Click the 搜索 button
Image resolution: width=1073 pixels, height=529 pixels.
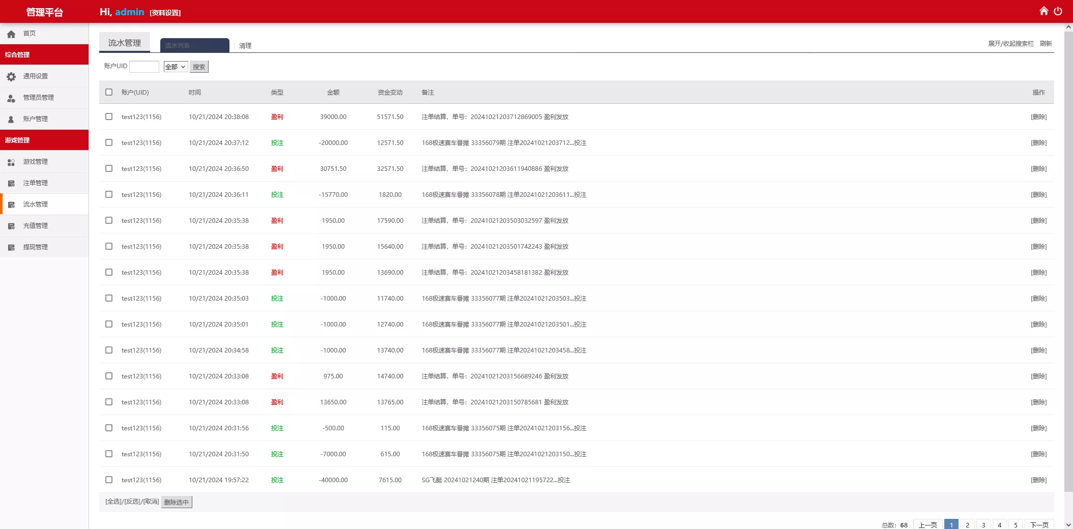tap(199, 67)
